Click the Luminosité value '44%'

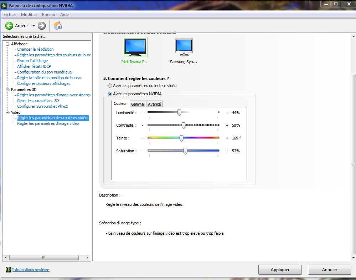coord(236,113)
